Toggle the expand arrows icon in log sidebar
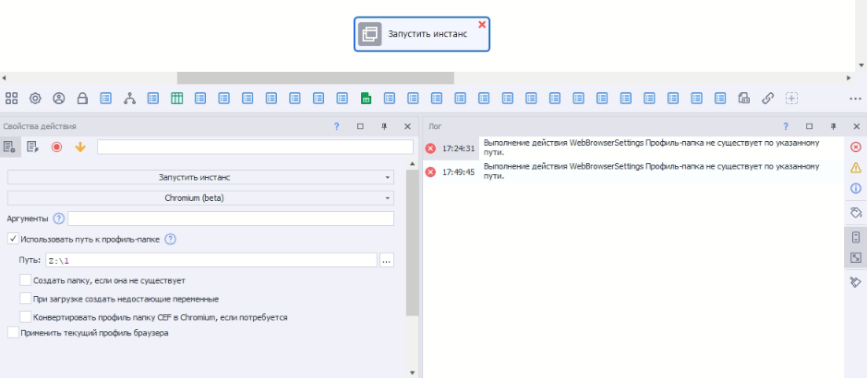867x378 pixels. click(855, 257)
